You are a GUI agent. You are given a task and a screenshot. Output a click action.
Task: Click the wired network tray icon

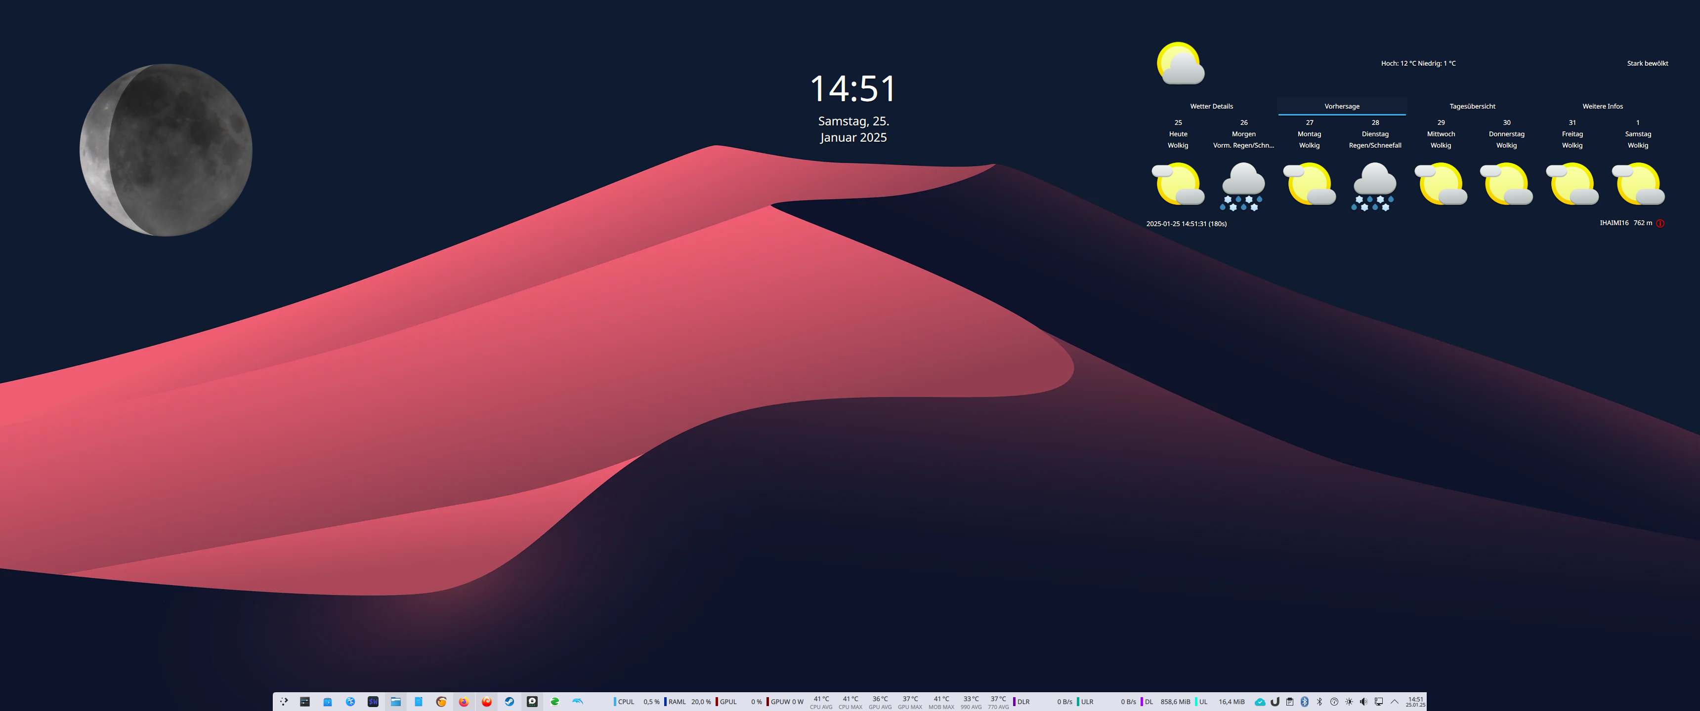click(1379, 702)
